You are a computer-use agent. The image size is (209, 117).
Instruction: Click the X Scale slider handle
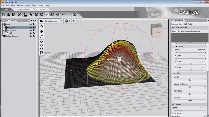pyautogui.click(x=191, y=58)
